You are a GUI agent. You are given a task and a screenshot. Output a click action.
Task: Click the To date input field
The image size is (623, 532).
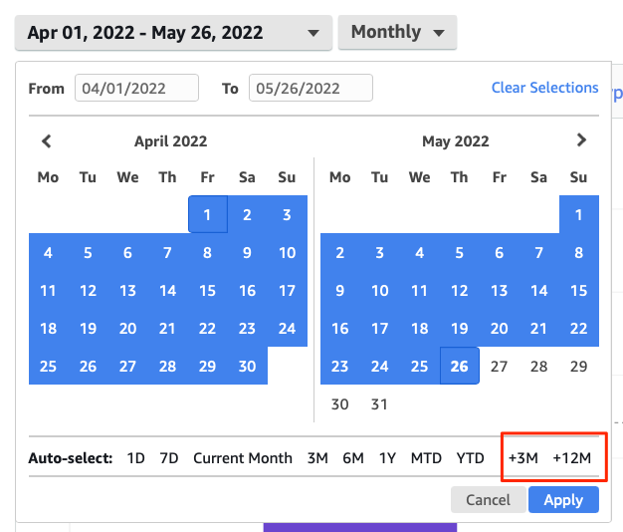(311, 88)
